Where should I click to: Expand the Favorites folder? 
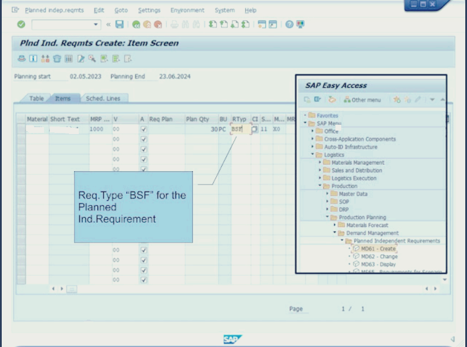[305, 115]
